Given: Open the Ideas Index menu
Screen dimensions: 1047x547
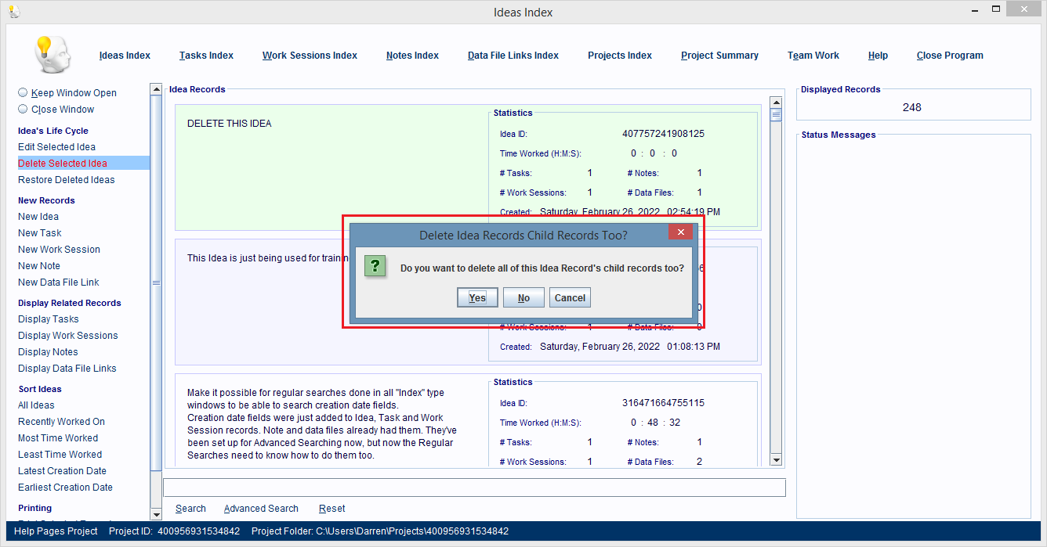Looking at the screenshot, I should click(125, 56).
